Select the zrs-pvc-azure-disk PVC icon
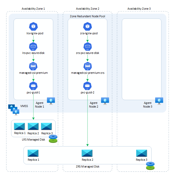Screen dimensions: 175x178 [87, 47]
